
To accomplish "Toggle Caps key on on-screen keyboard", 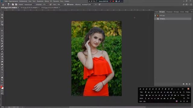I will point(142,95).
